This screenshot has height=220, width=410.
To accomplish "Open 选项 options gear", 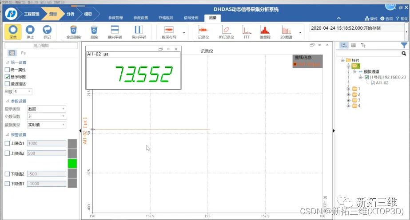I will point(387,19).
